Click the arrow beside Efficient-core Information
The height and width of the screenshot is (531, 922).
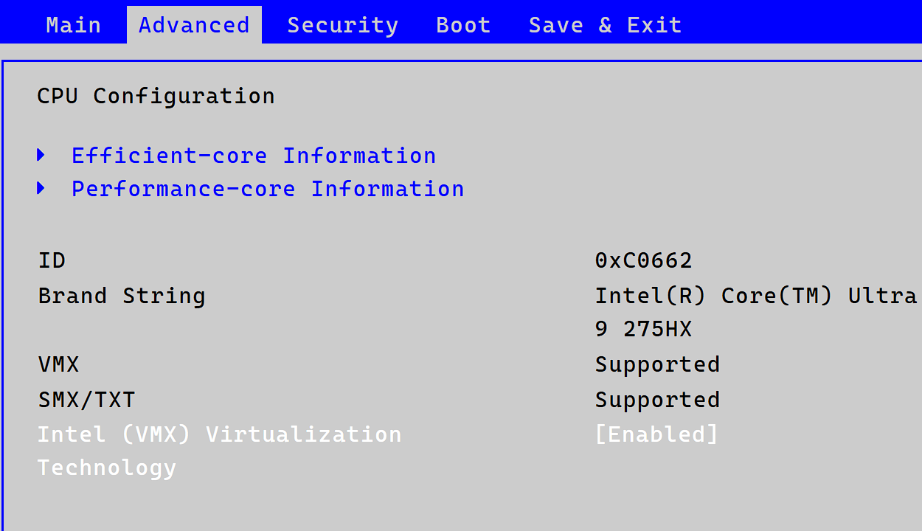41,156
